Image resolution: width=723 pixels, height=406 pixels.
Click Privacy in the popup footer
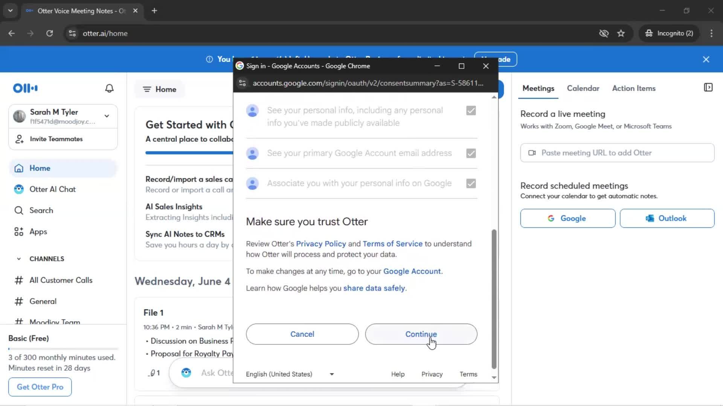click(432, 374)
